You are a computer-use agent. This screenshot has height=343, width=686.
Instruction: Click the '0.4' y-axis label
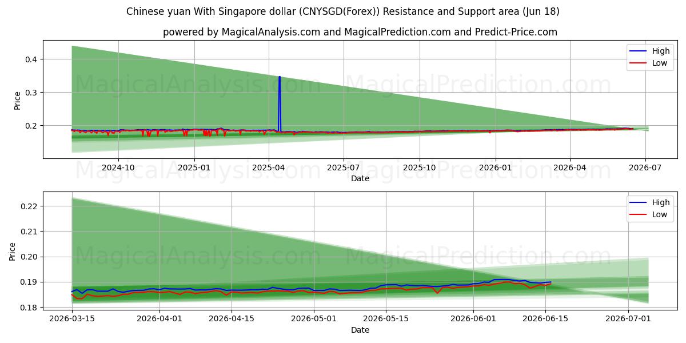[x=31, y=59]
